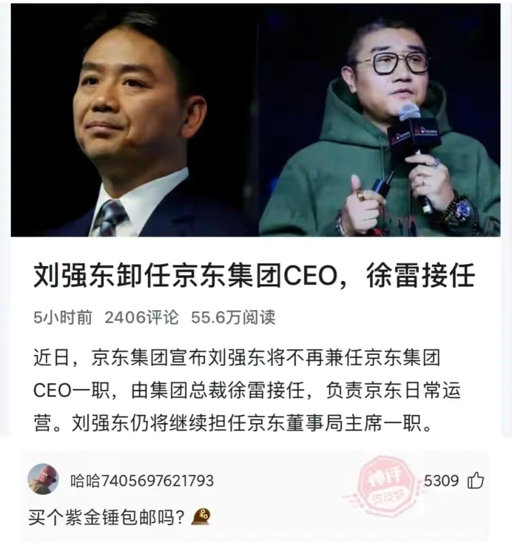512x554 pixels.
Task: Click the 55.6万阅读 read count
Action: click(233, 317)
